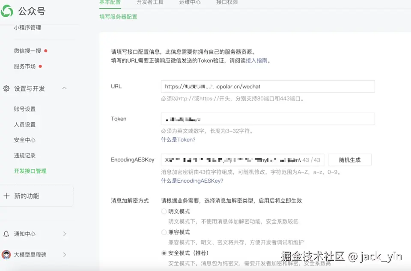Open 安全中心 in the sidebar

point(25,140)
